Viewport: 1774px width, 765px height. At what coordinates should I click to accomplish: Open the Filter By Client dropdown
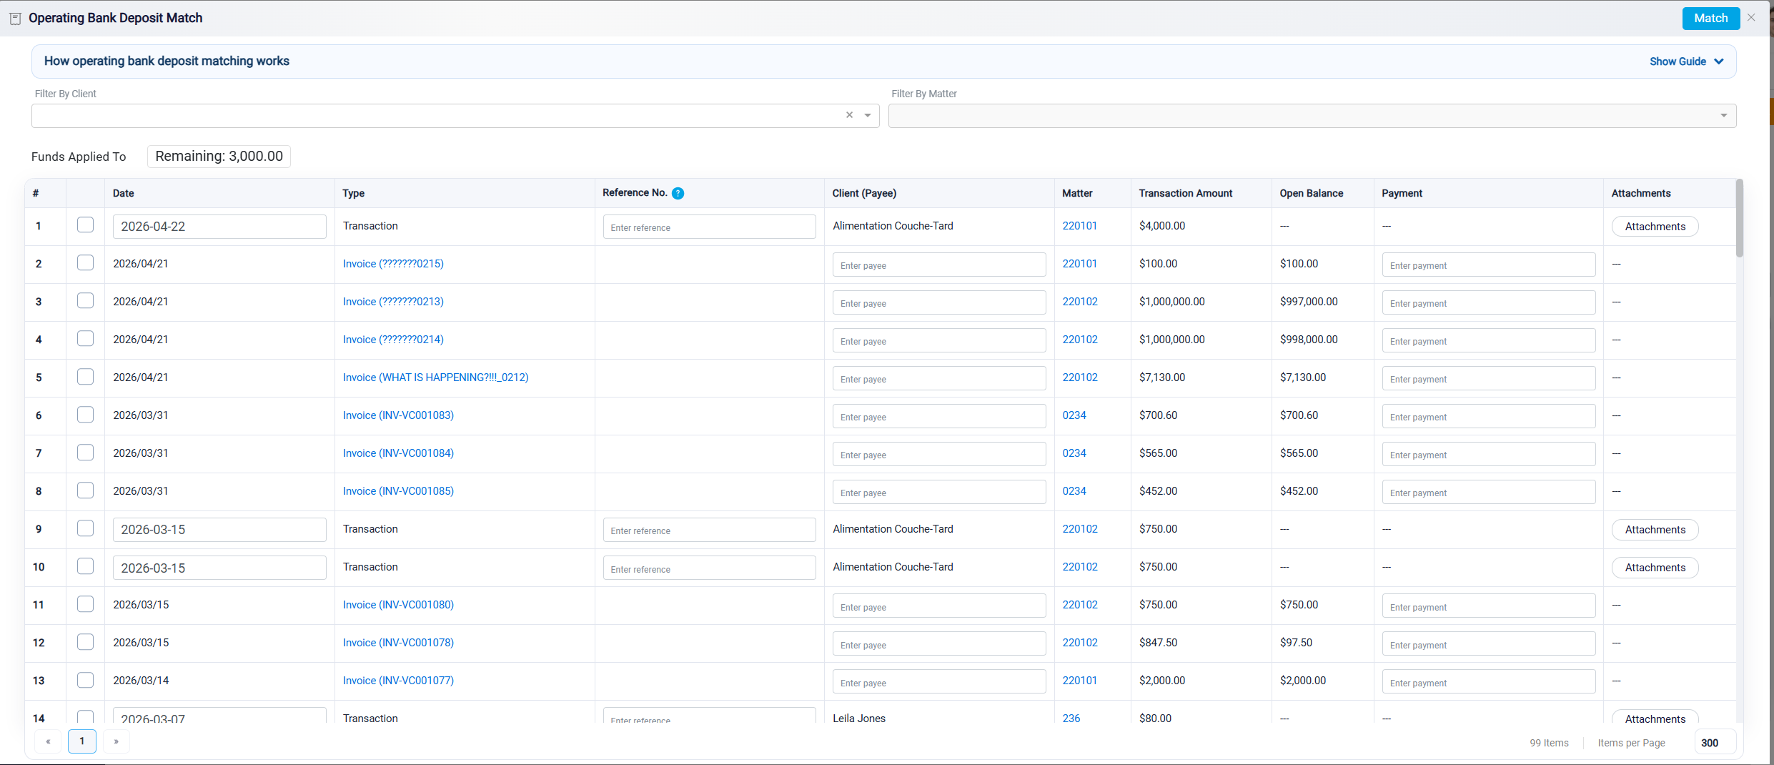(x=868, y=115)
